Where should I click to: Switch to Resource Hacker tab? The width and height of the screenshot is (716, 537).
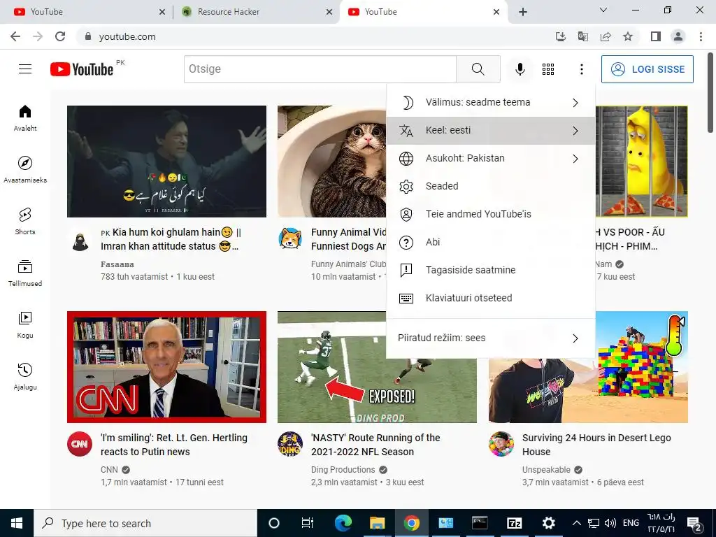pyautogui.click(x=256, y=12)
